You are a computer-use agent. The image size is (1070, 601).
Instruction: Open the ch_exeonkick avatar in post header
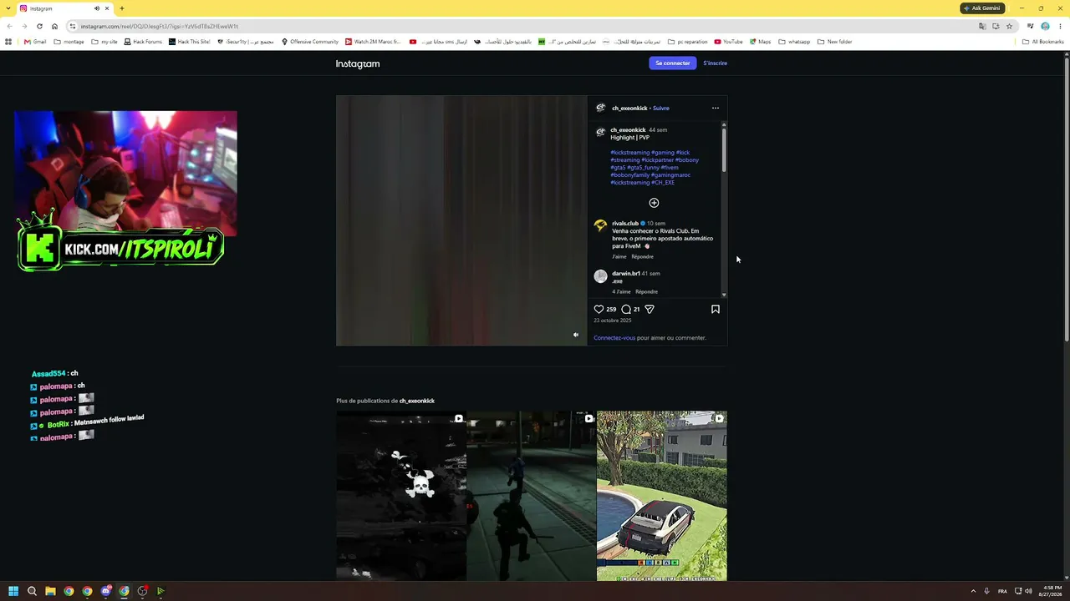[x=600, y=108]
